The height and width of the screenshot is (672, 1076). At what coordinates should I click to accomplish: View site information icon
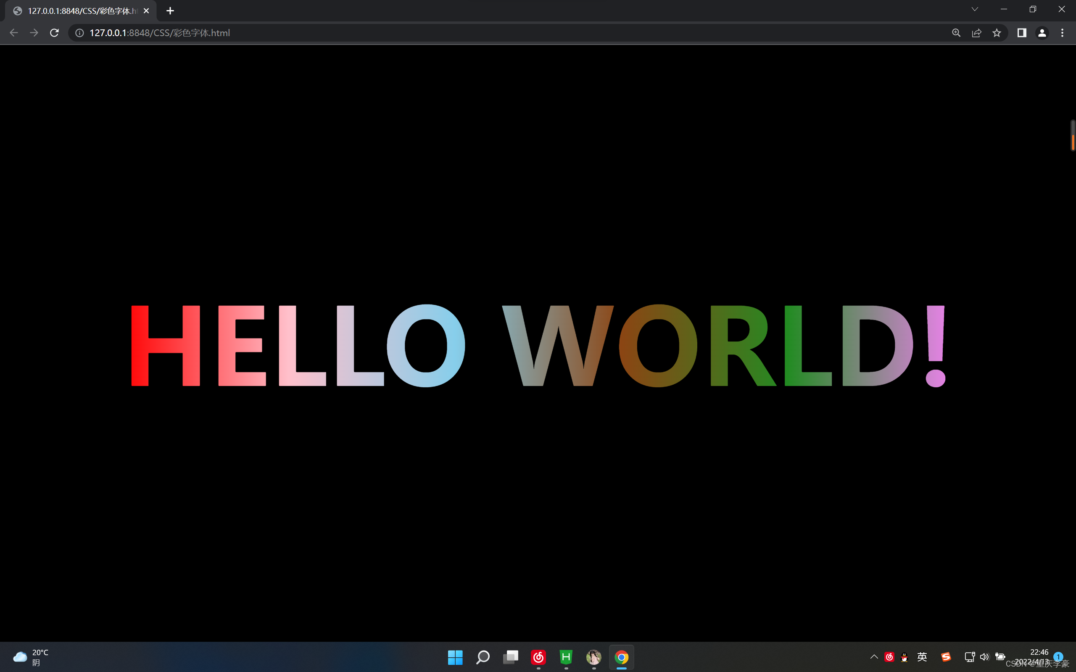[79, 33]
